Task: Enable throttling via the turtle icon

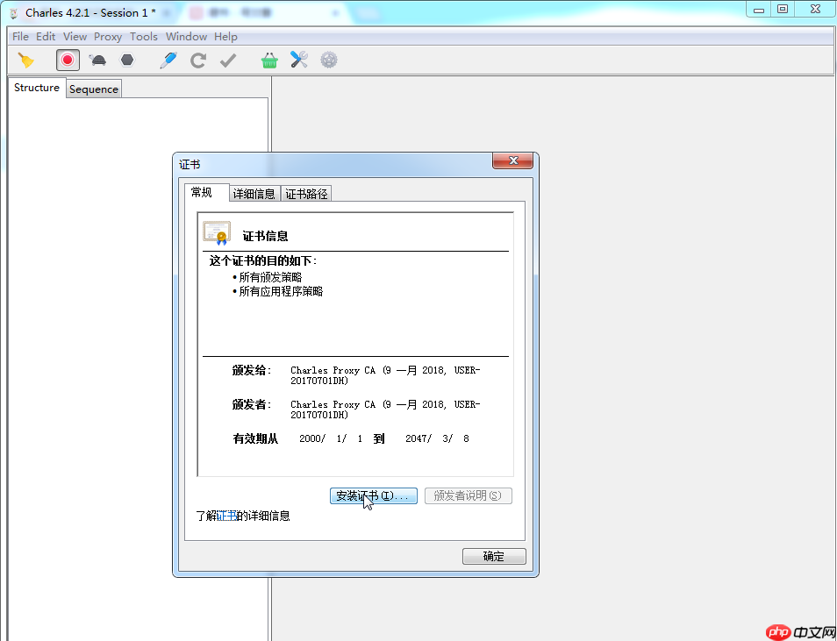Action: tap(97, 60)
